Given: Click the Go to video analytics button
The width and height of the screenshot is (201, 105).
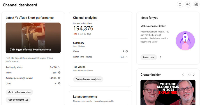Looking at the screenshot, I should tap(19, 92).
